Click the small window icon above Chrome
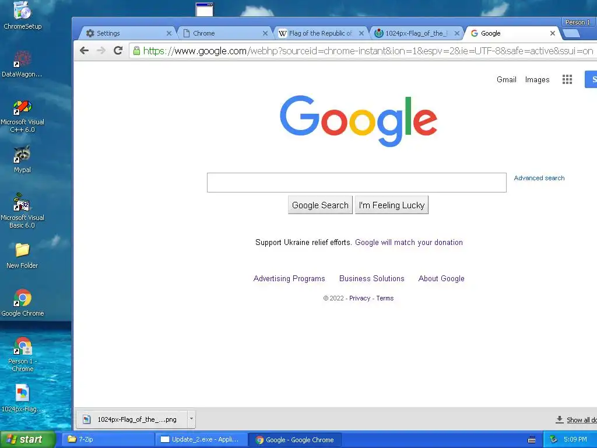 click(205, 9)
